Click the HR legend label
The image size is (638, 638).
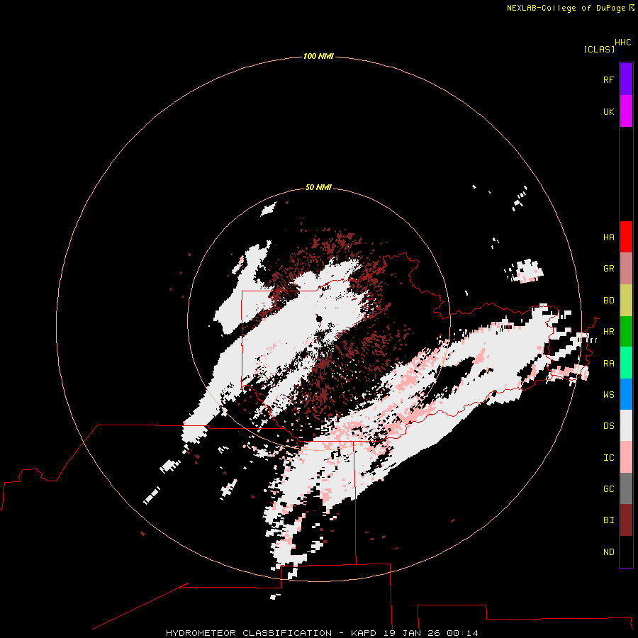pyautogui.click(x=608, y=332)
